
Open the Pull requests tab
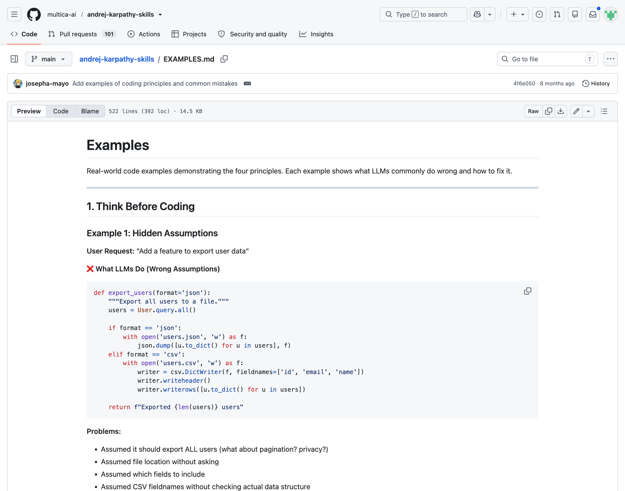tap(82, 34)
